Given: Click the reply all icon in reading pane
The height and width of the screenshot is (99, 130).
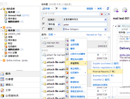Looking at the screenshot, I should 125,10.
